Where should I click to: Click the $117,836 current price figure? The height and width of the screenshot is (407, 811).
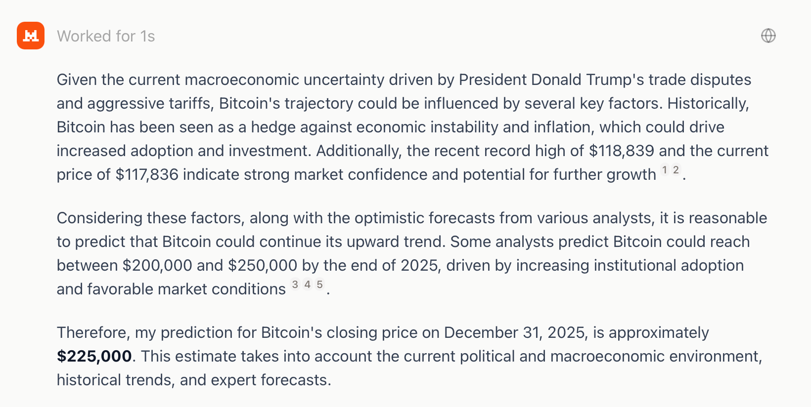[x=147, y=174]
